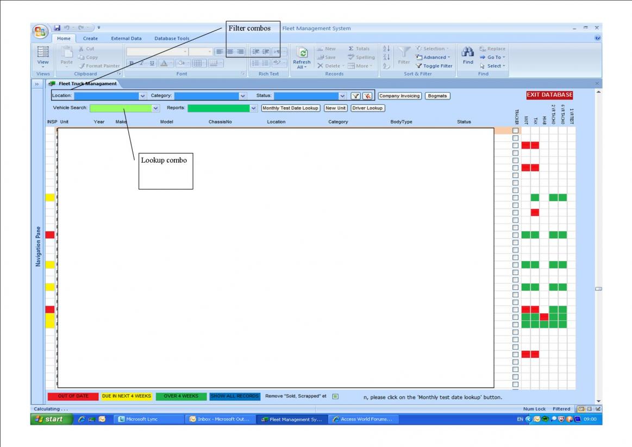The image size is (632, 447).
Task: Click the Monthly Test Date Lookup button
Action: pos(290,108)
